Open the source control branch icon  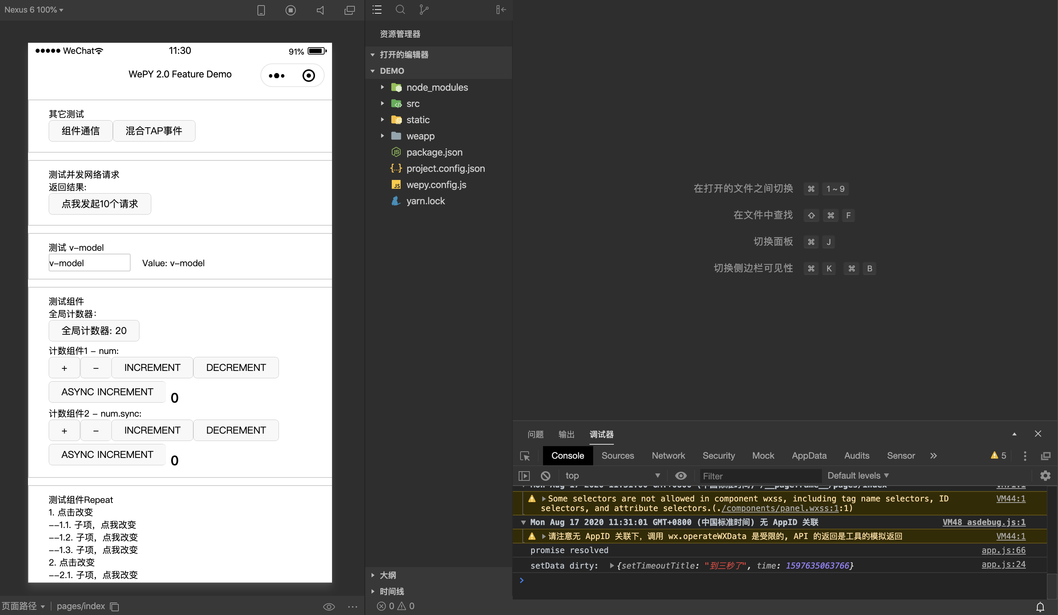tap(423, 10)
